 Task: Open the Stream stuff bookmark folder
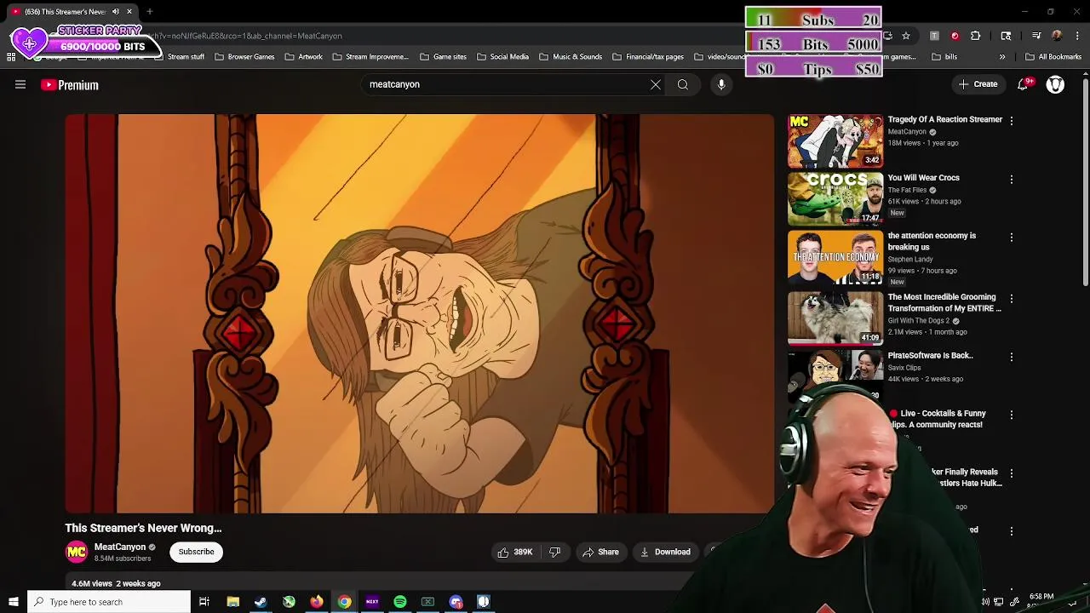(179, 57)
